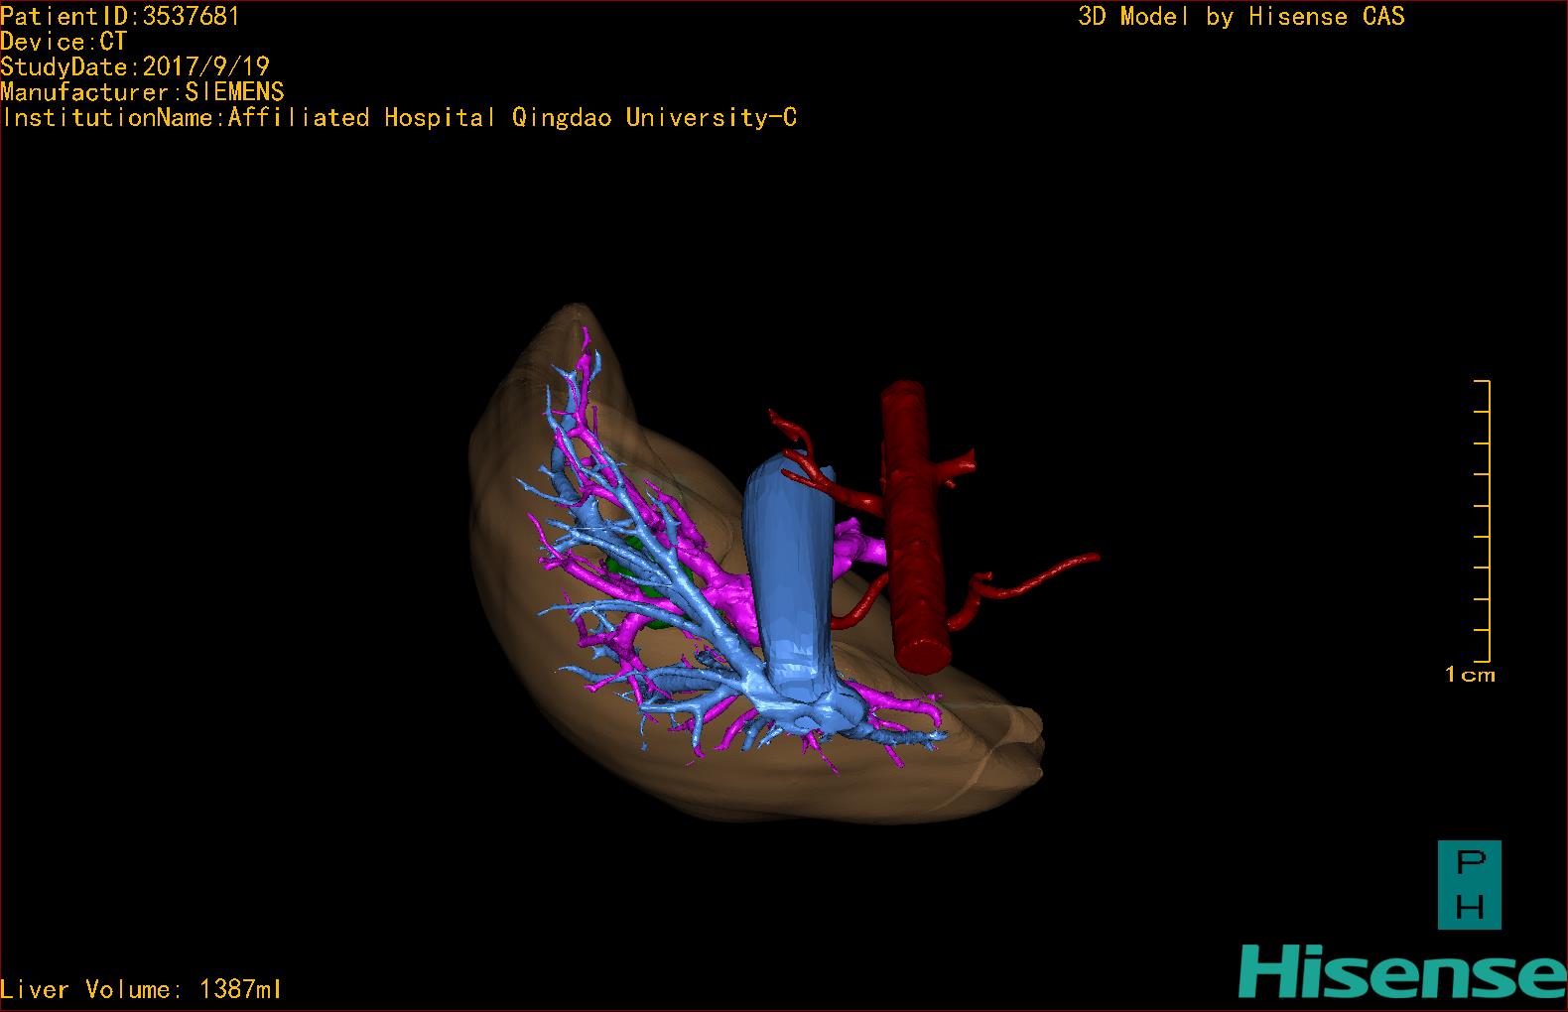
Task: Click the 1cm scale label
Action: tap(1470, 675)
